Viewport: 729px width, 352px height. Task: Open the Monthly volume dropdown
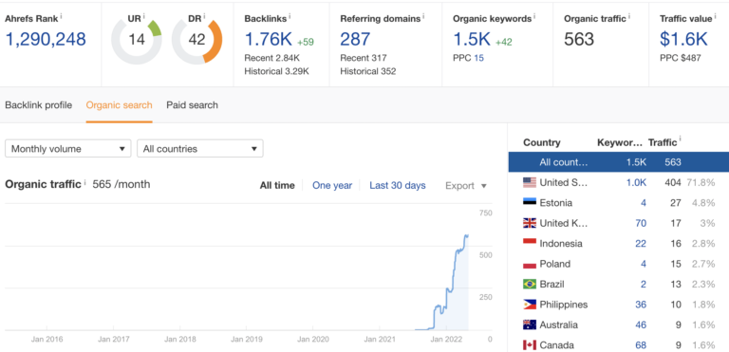pos(68,149)
